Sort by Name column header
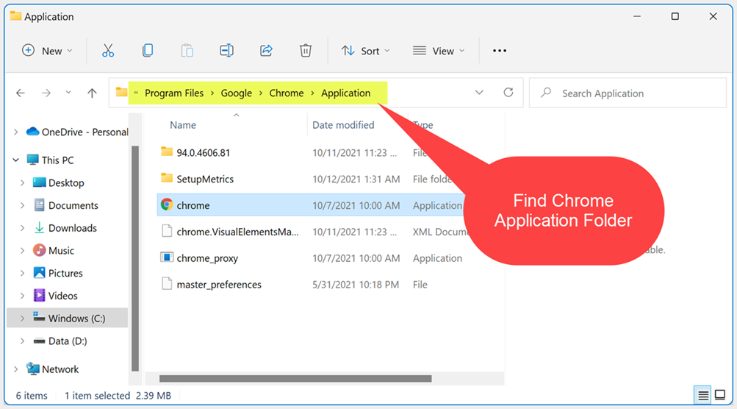737x409 pixels. pos(183,125)
